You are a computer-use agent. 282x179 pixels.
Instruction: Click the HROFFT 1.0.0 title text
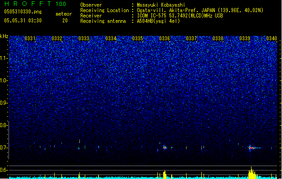(x=35, y=4)
